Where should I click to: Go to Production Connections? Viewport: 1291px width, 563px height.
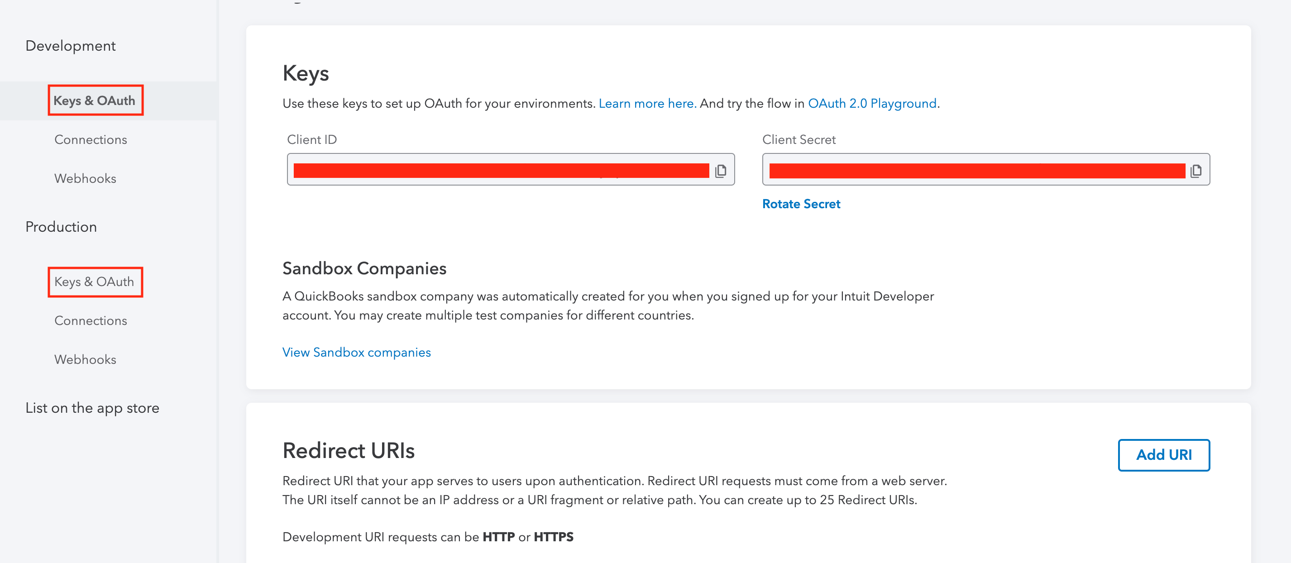(x=91, y=320)
